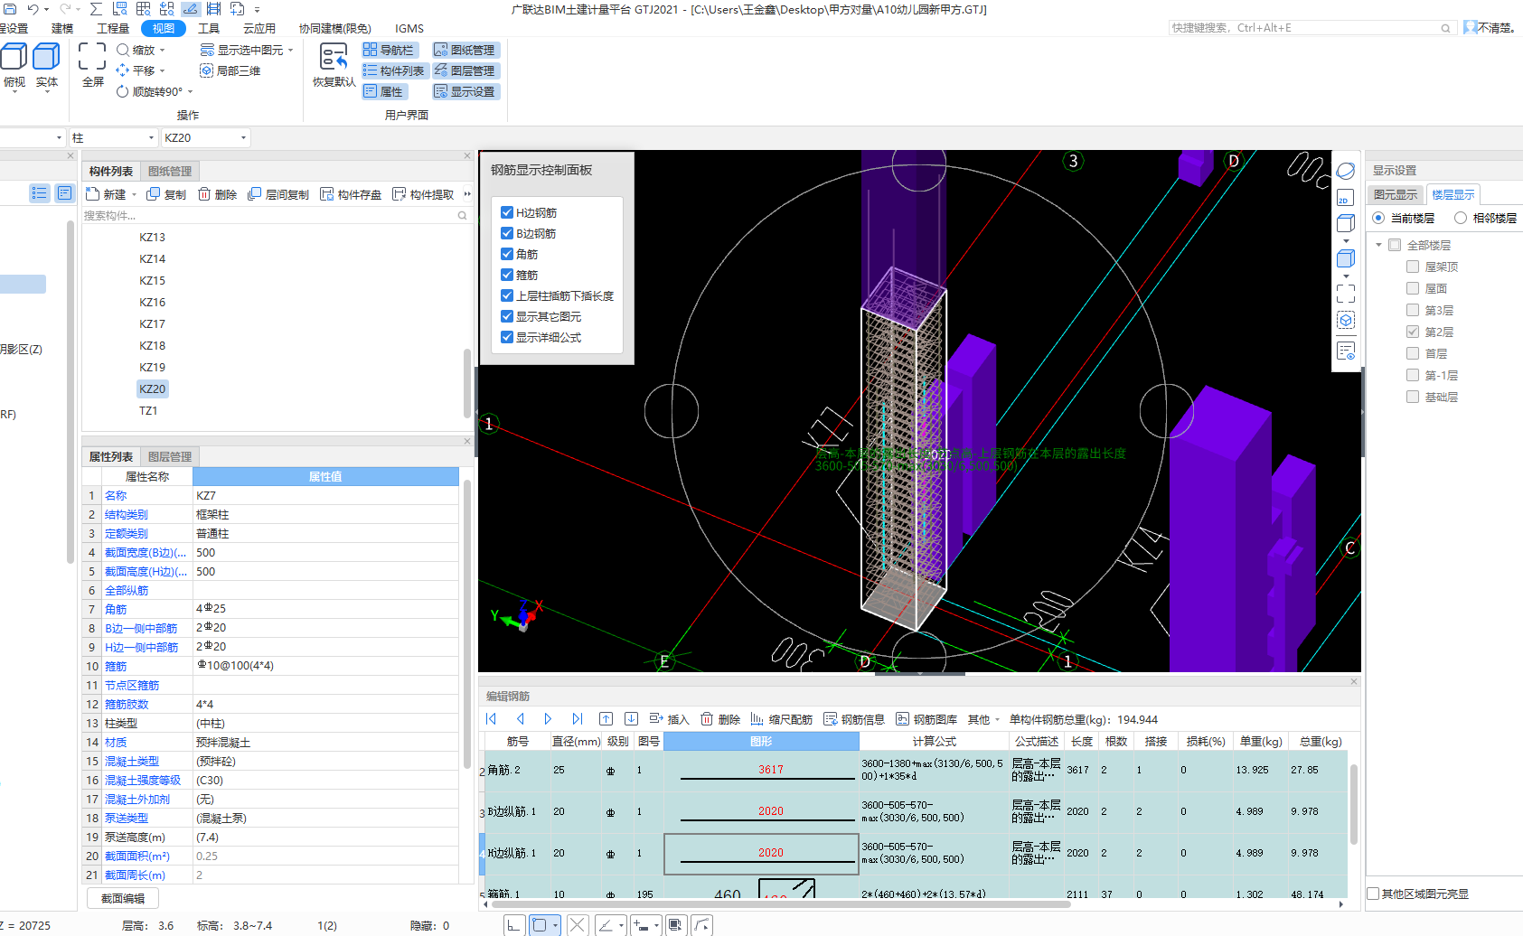Click the sum calculate icon in title bar
This screenshot has height=936, width=1523.
click(x=96, y=9)
